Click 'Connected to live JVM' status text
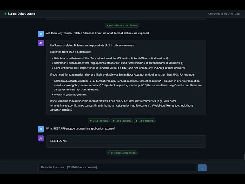Image resolution: width=245 pixels, height=184 pixels. 220,14
